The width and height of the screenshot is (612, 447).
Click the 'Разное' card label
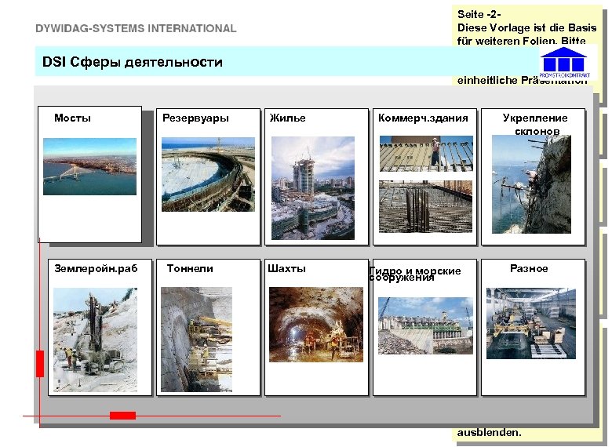(x=529, y=268)
